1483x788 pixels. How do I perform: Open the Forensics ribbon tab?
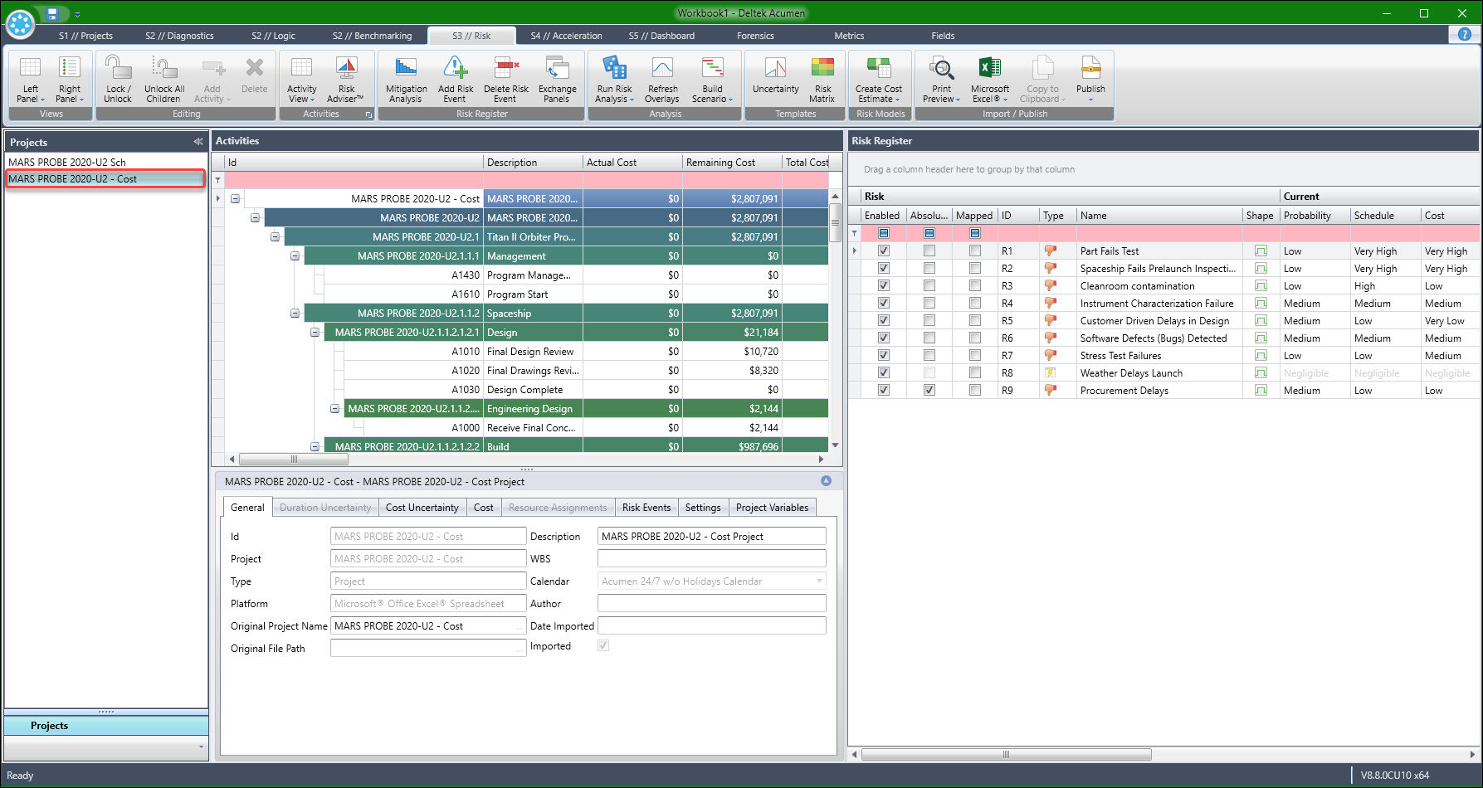click(x=754, y=36)
